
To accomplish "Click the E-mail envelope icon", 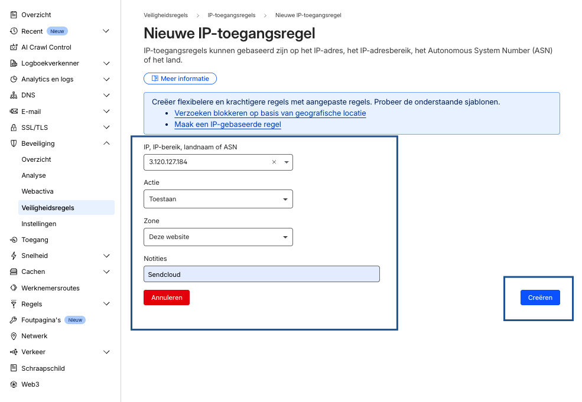I will pyautogui.click(x=14, y=111).
